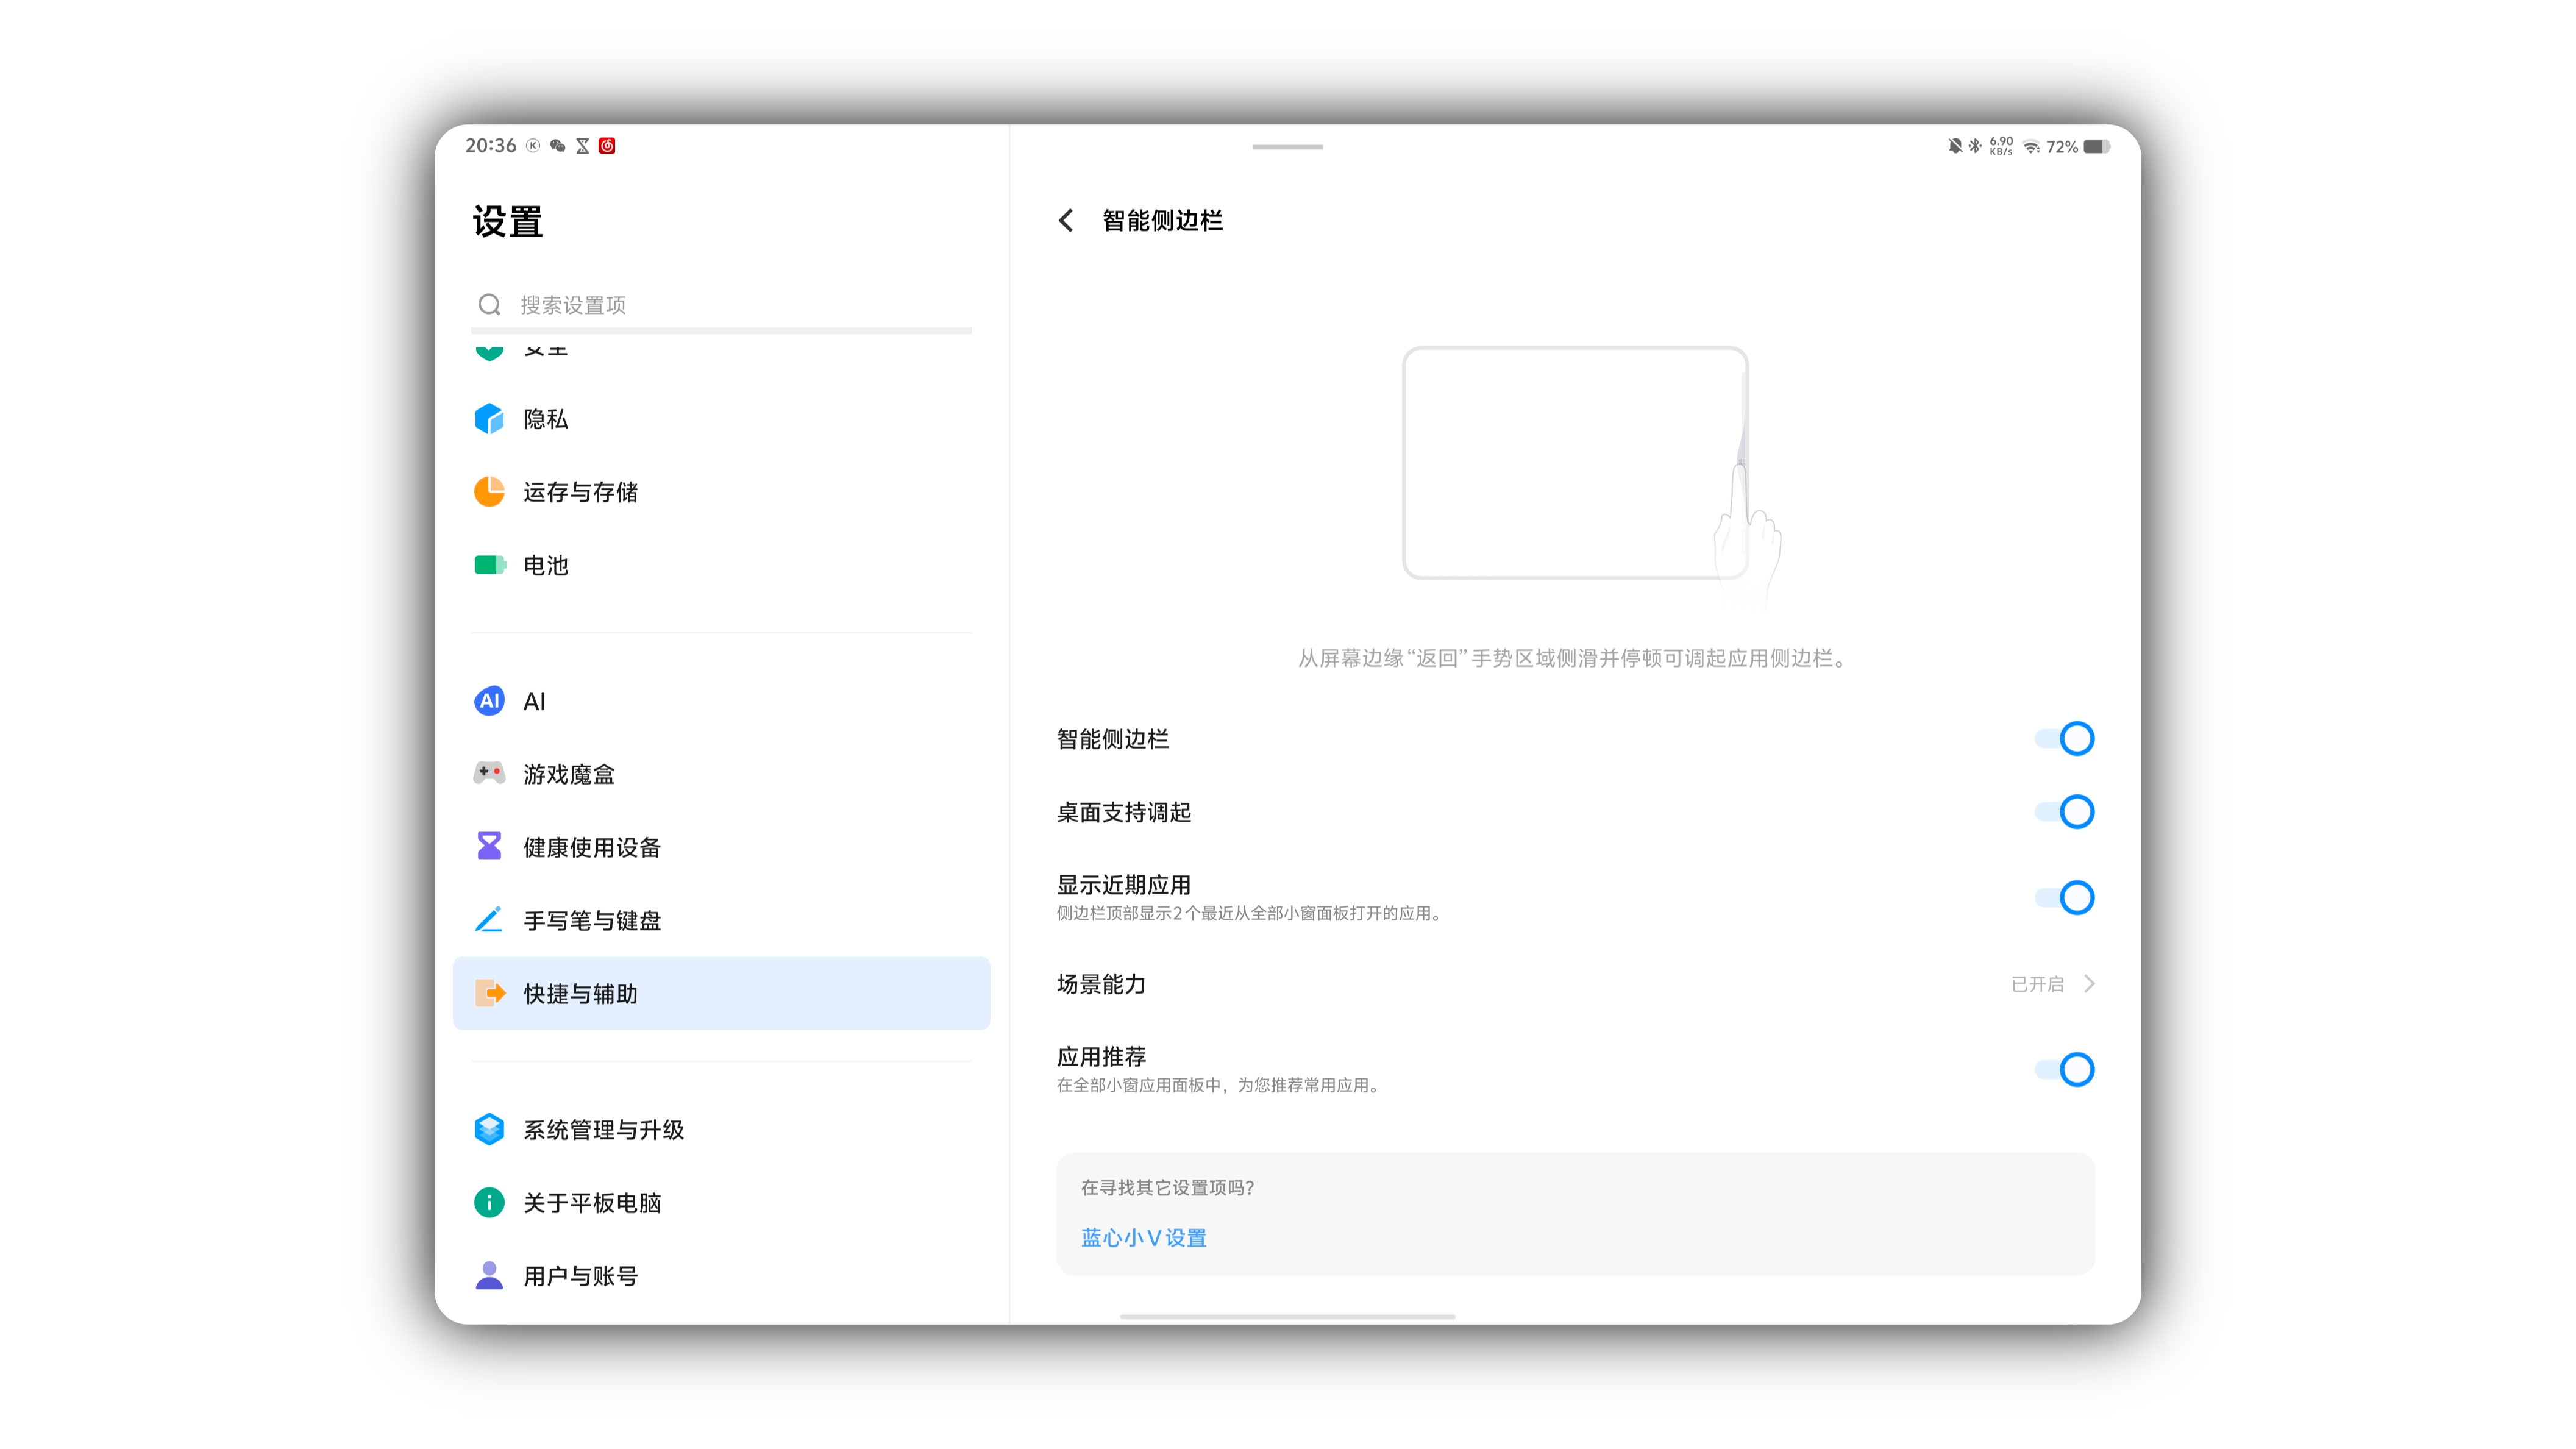Open 系统管理与升级 settings category
Screen dimensions: 2576x1449
point(721,1129)
